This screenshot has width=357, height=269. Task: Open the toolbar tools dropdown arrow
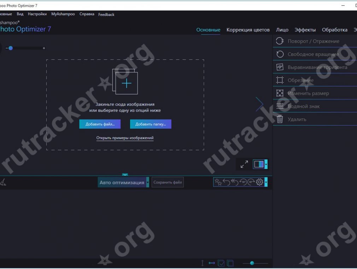(x=266, y=182)
